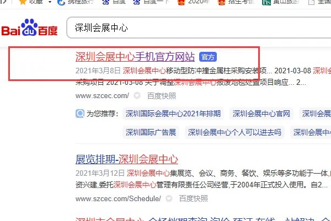Open the 深圳会展中心手机官方网站 result link
The image size is (331, 221).
(x=135, y=57)
